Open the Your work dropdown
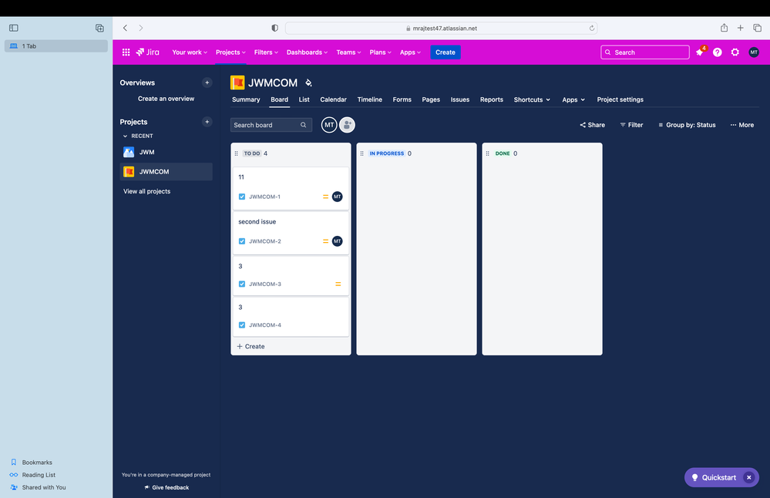The height and width of the screenshot is (498, 770). 190,52
